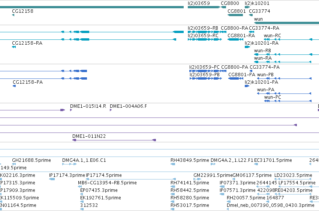Select the GM06137.5prime EST label
Image resolution: width=319 pixels, height=211 pixels.
click(x=252, y=175)
